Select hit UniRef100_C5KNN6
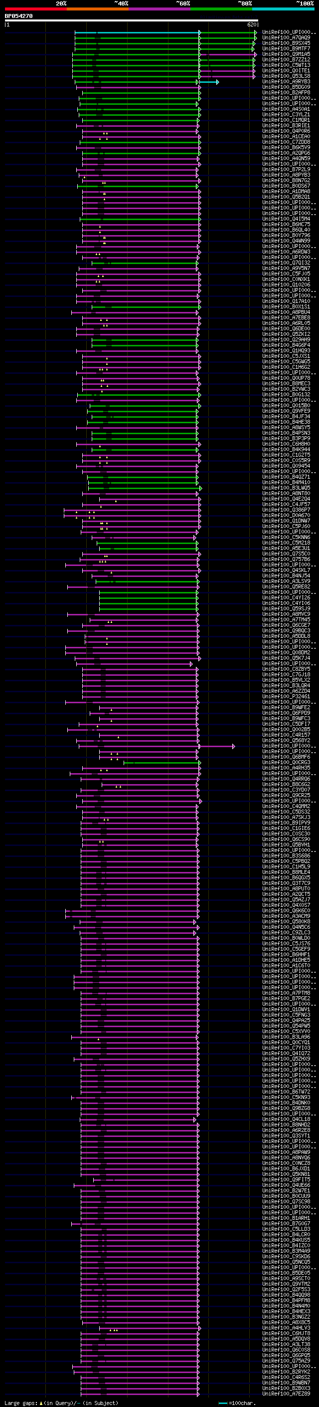Screen dimensions: 319x1407 click(x=286, y=537)
